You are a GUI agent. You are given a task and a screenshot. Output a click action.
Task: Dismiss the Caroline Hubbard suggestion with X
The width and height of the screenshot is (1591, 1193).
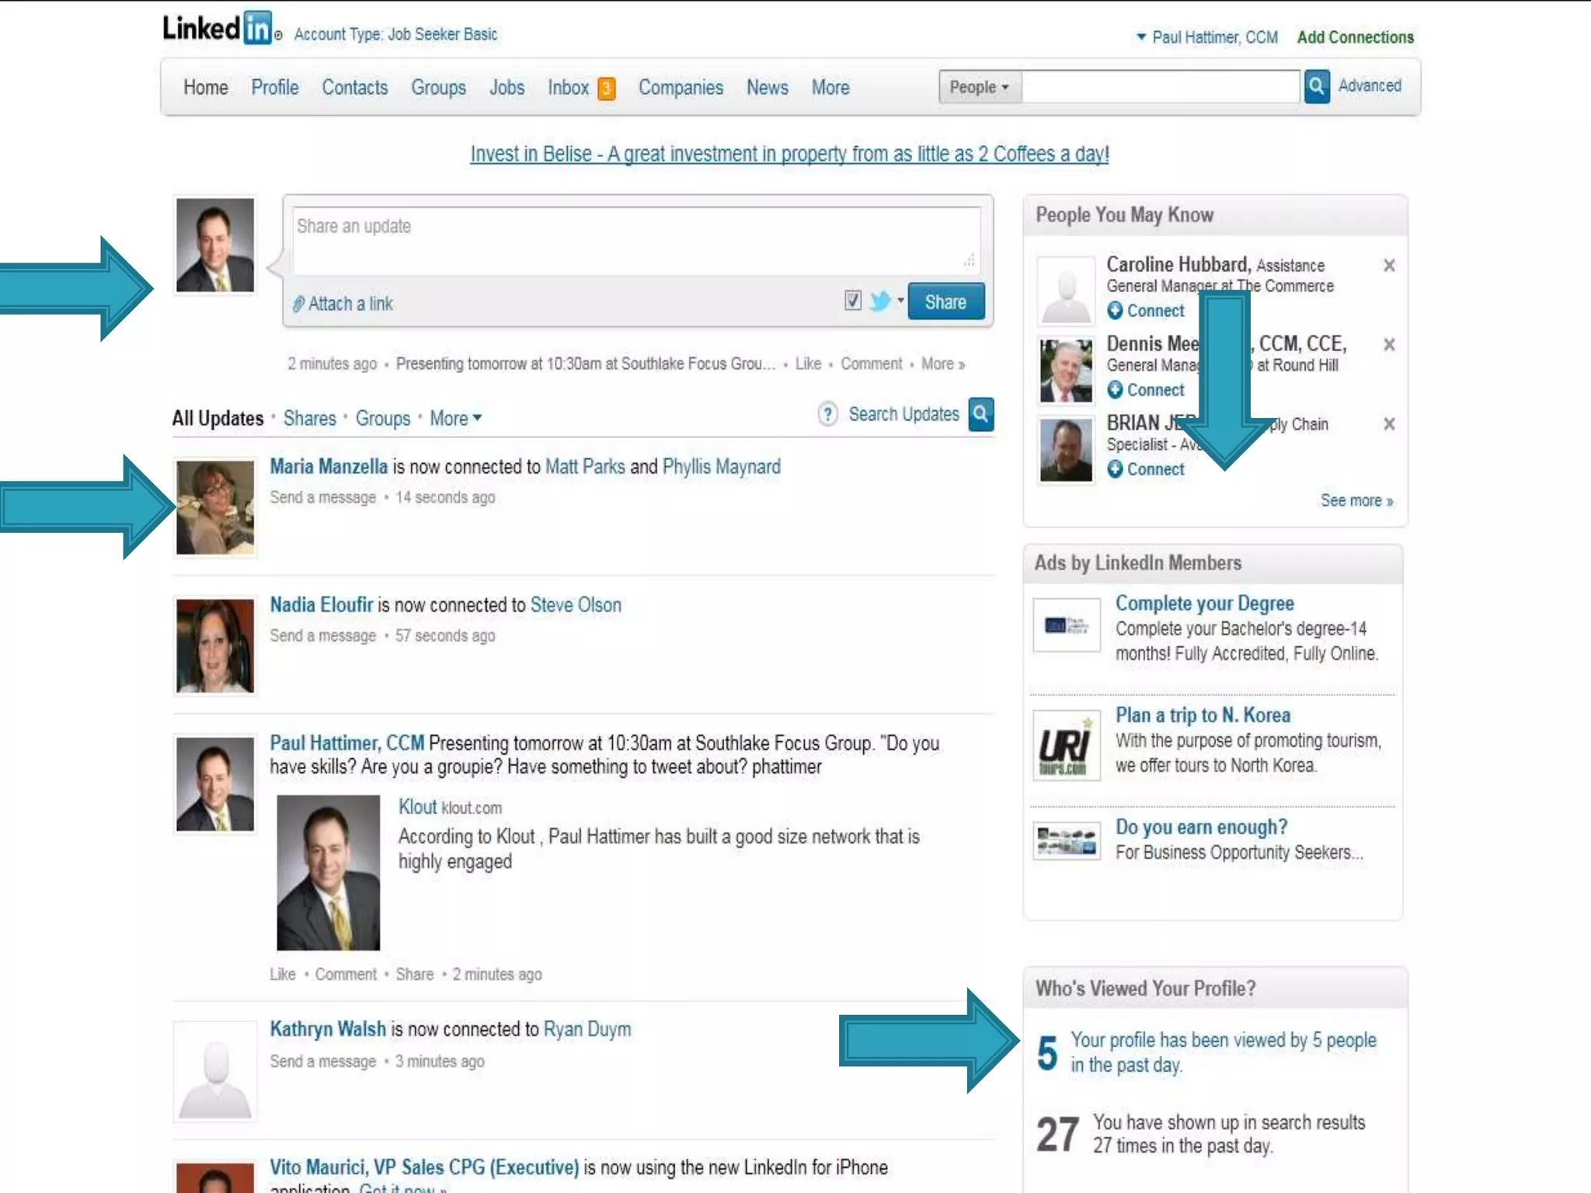click(1389, 266)
